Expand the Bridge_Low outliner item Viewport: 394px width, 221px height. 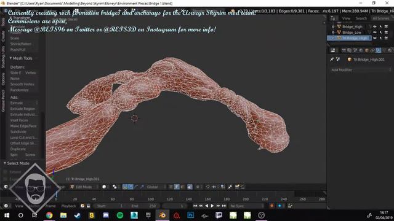(x=333, y=33)
